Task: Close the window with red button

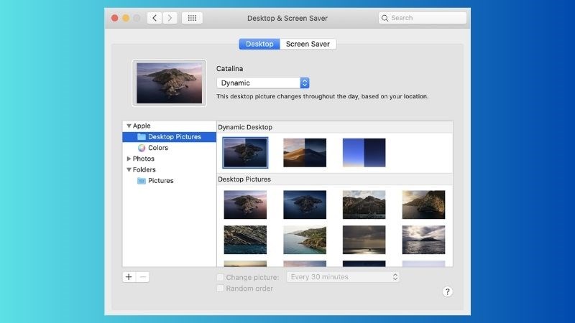Action: [115, 18]
